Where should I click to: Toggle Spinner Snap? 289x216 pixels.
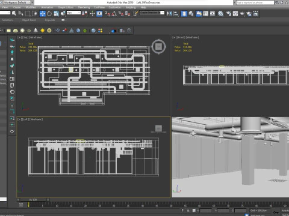[x=128, y=13]
